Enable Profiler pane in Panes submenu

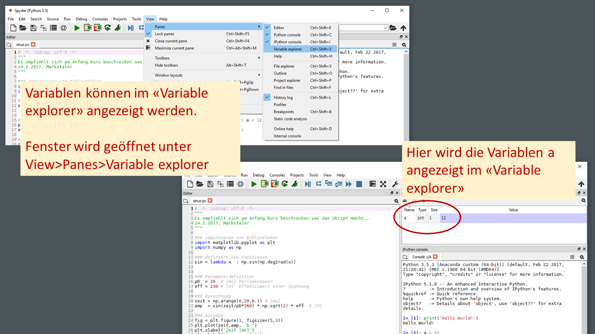[300, 105]
